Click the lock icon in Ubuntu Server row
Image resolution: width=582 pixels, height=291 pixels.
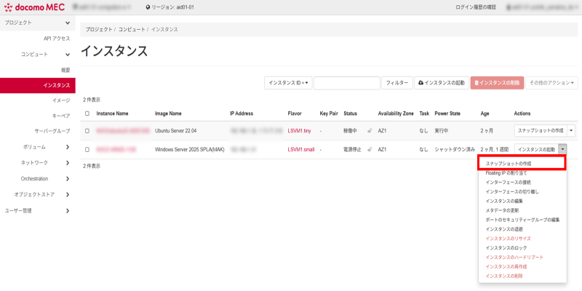[x=370, y=131]
